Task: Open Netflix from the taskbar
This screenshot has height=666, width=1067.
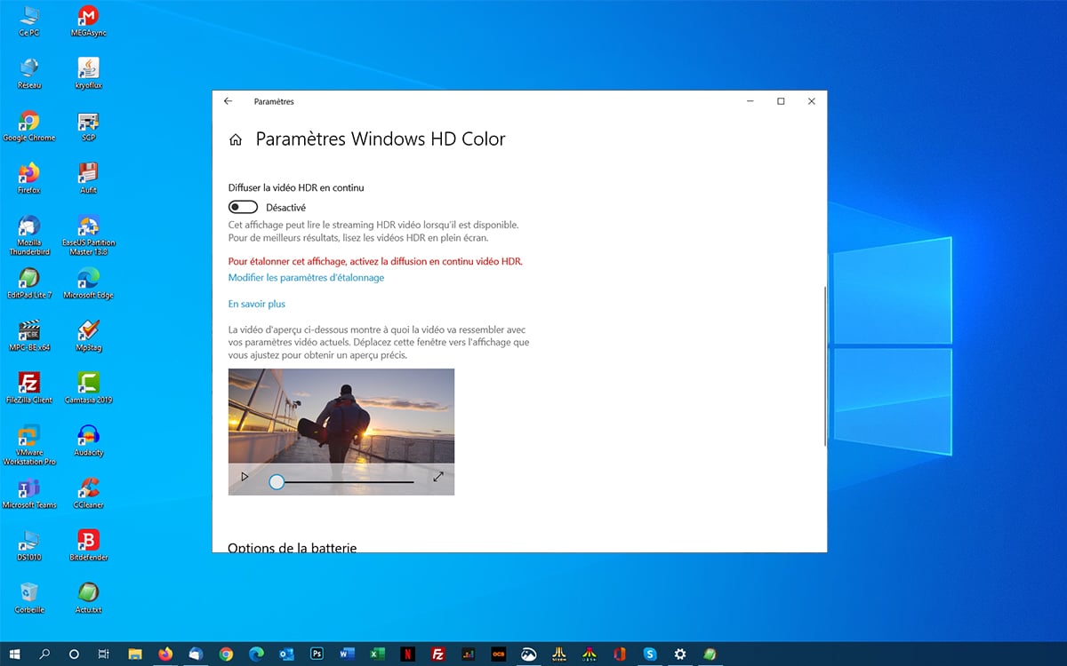Action: point(407,654)
